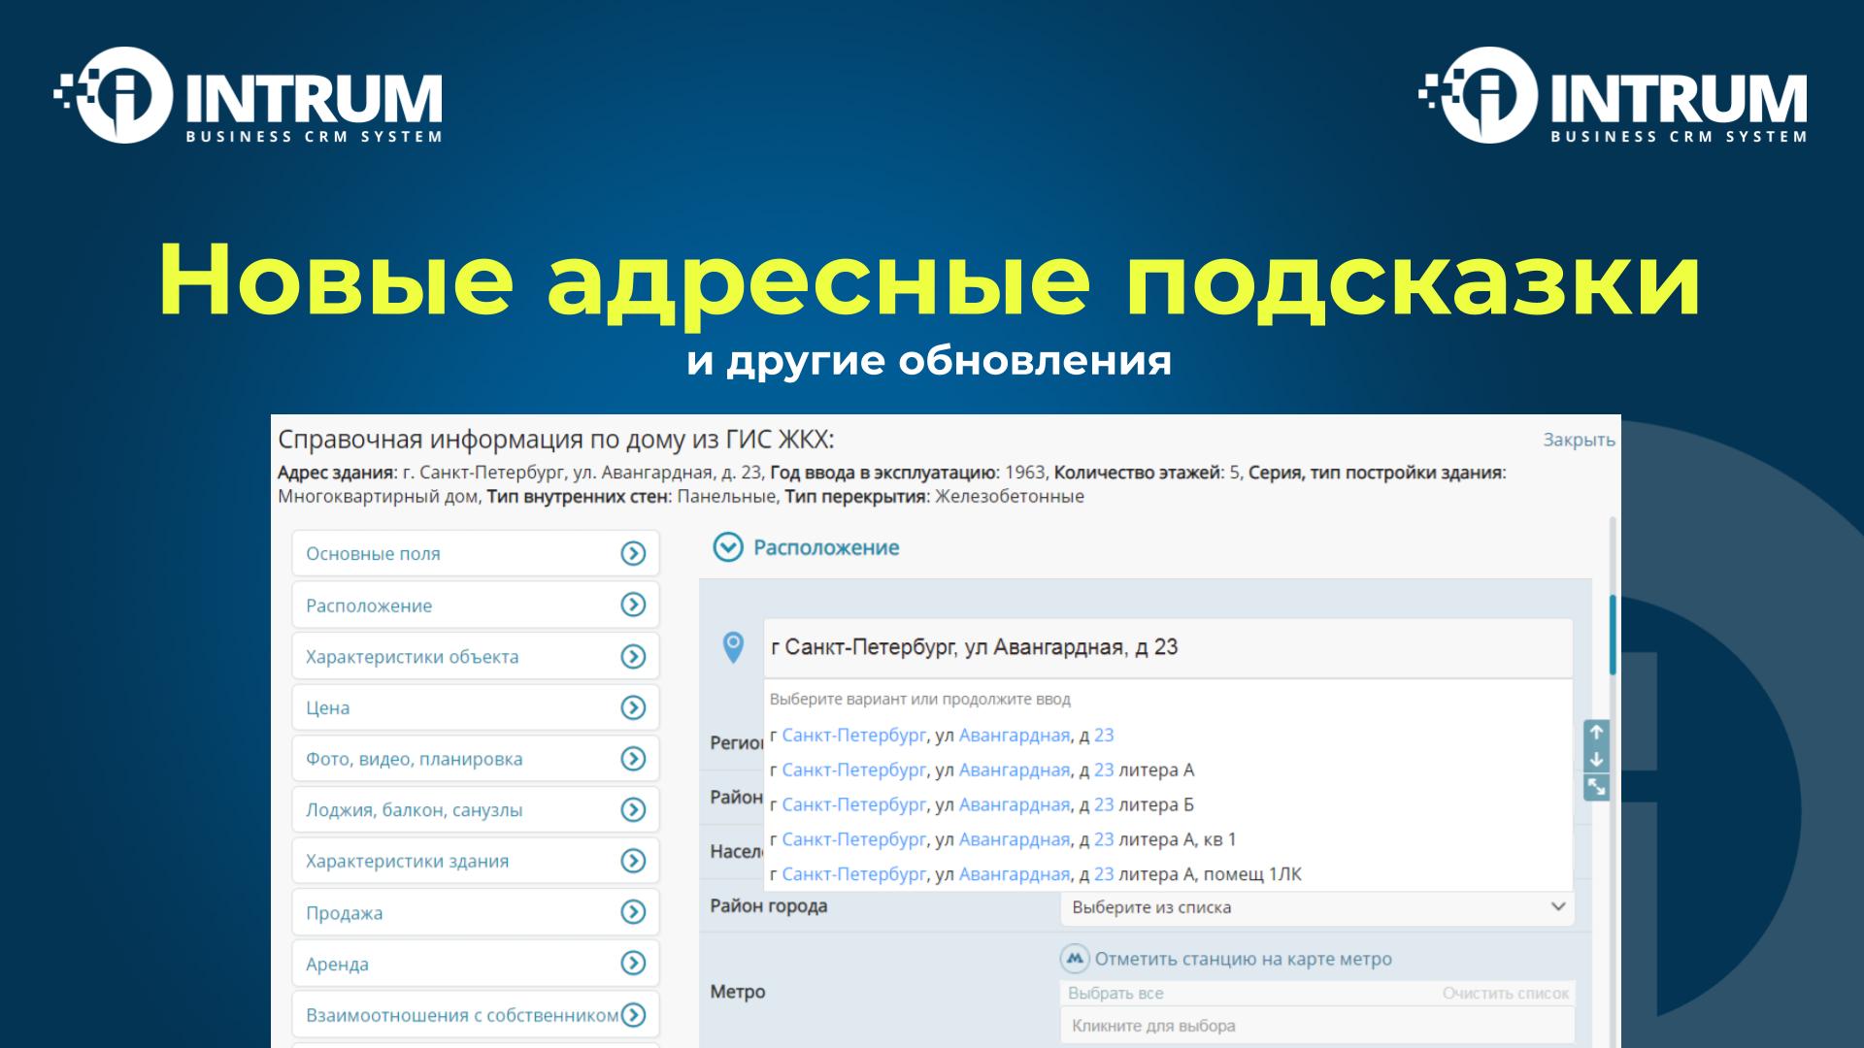Click Выбрать все in metro list
This screenshot has height=1048, width=1864.
point(1115,993)
